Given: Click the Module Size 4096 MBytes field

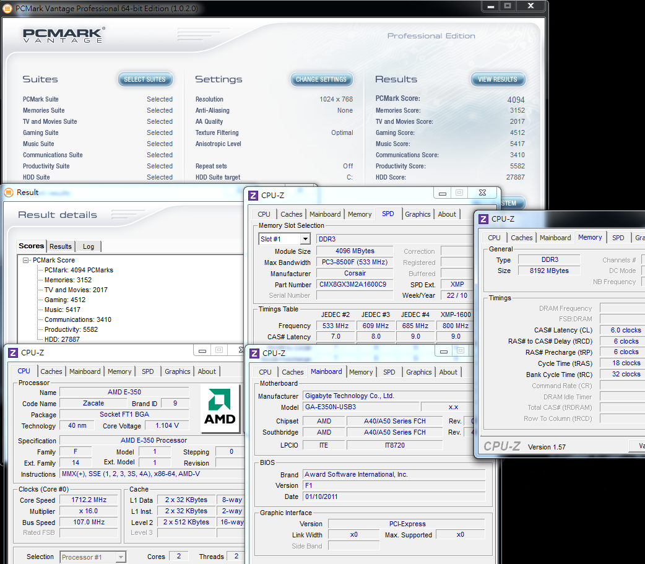Looking at the screenshot, I should pyautogui.click(x=355, y=251).
